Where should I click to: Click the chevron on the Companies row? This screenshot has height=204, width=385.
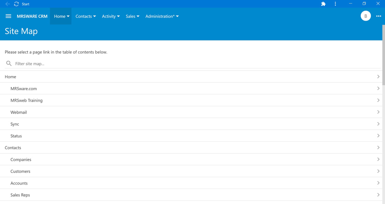point(378,159)
